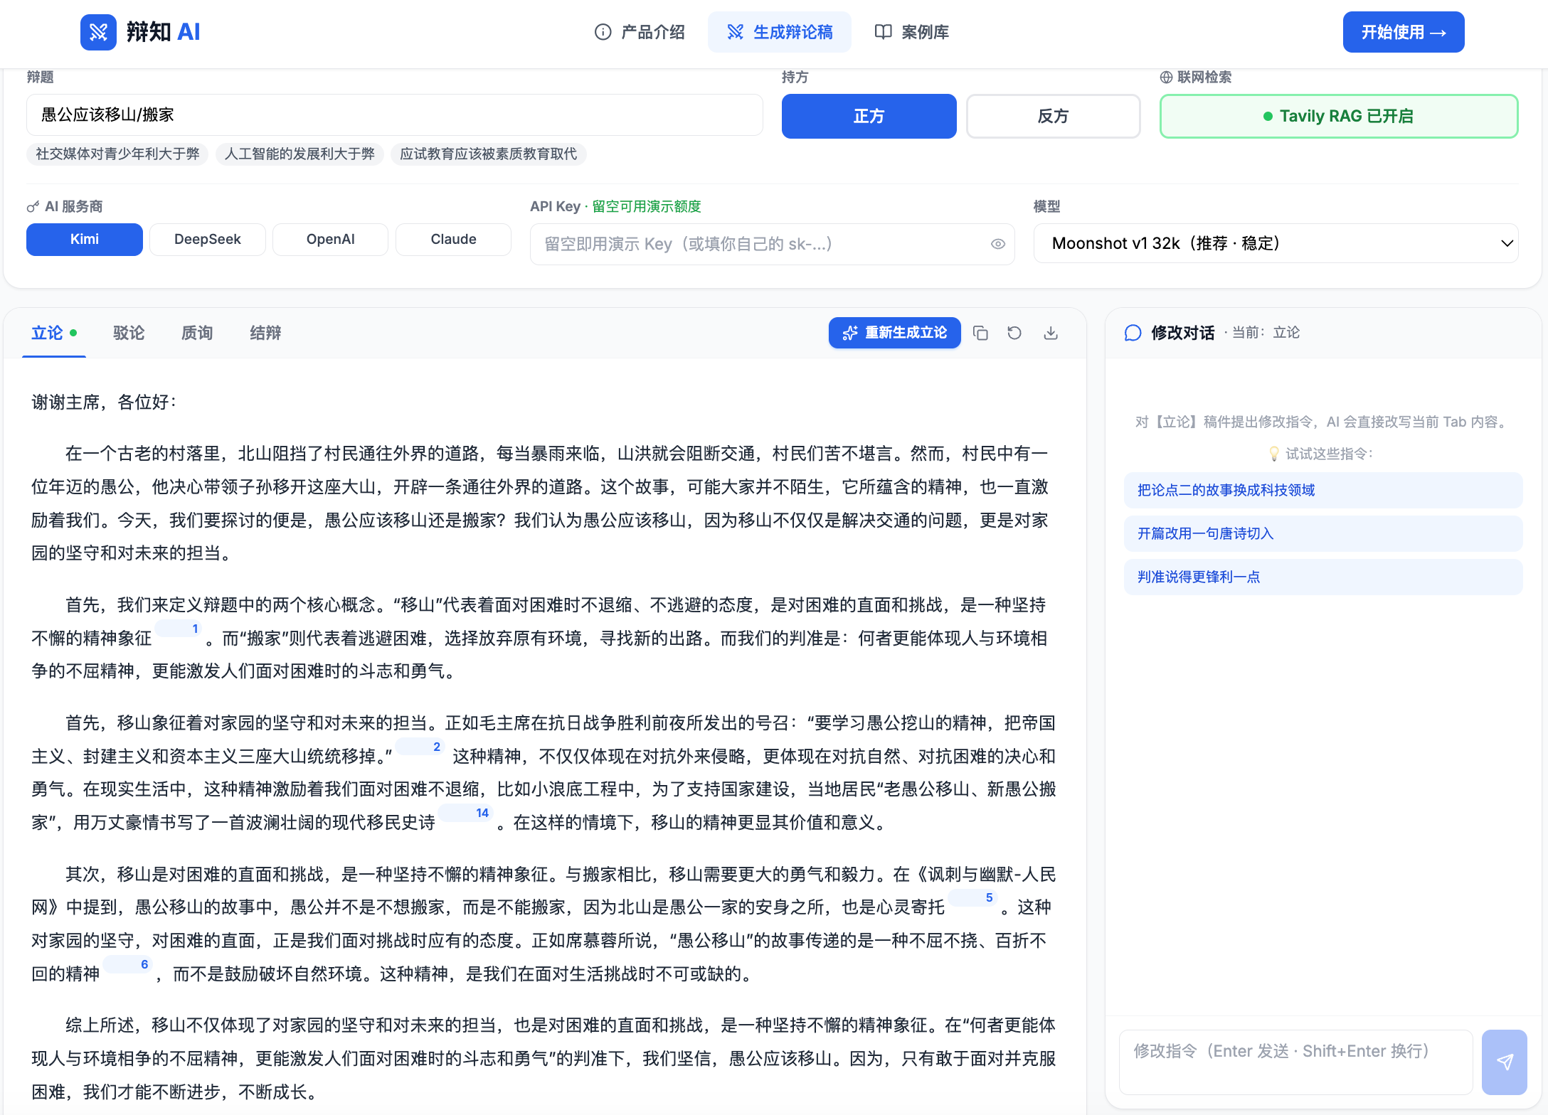1548x1115 pixels.
Task: Click the regenerate history undo icon
Action: click(x=1014, y=332)
